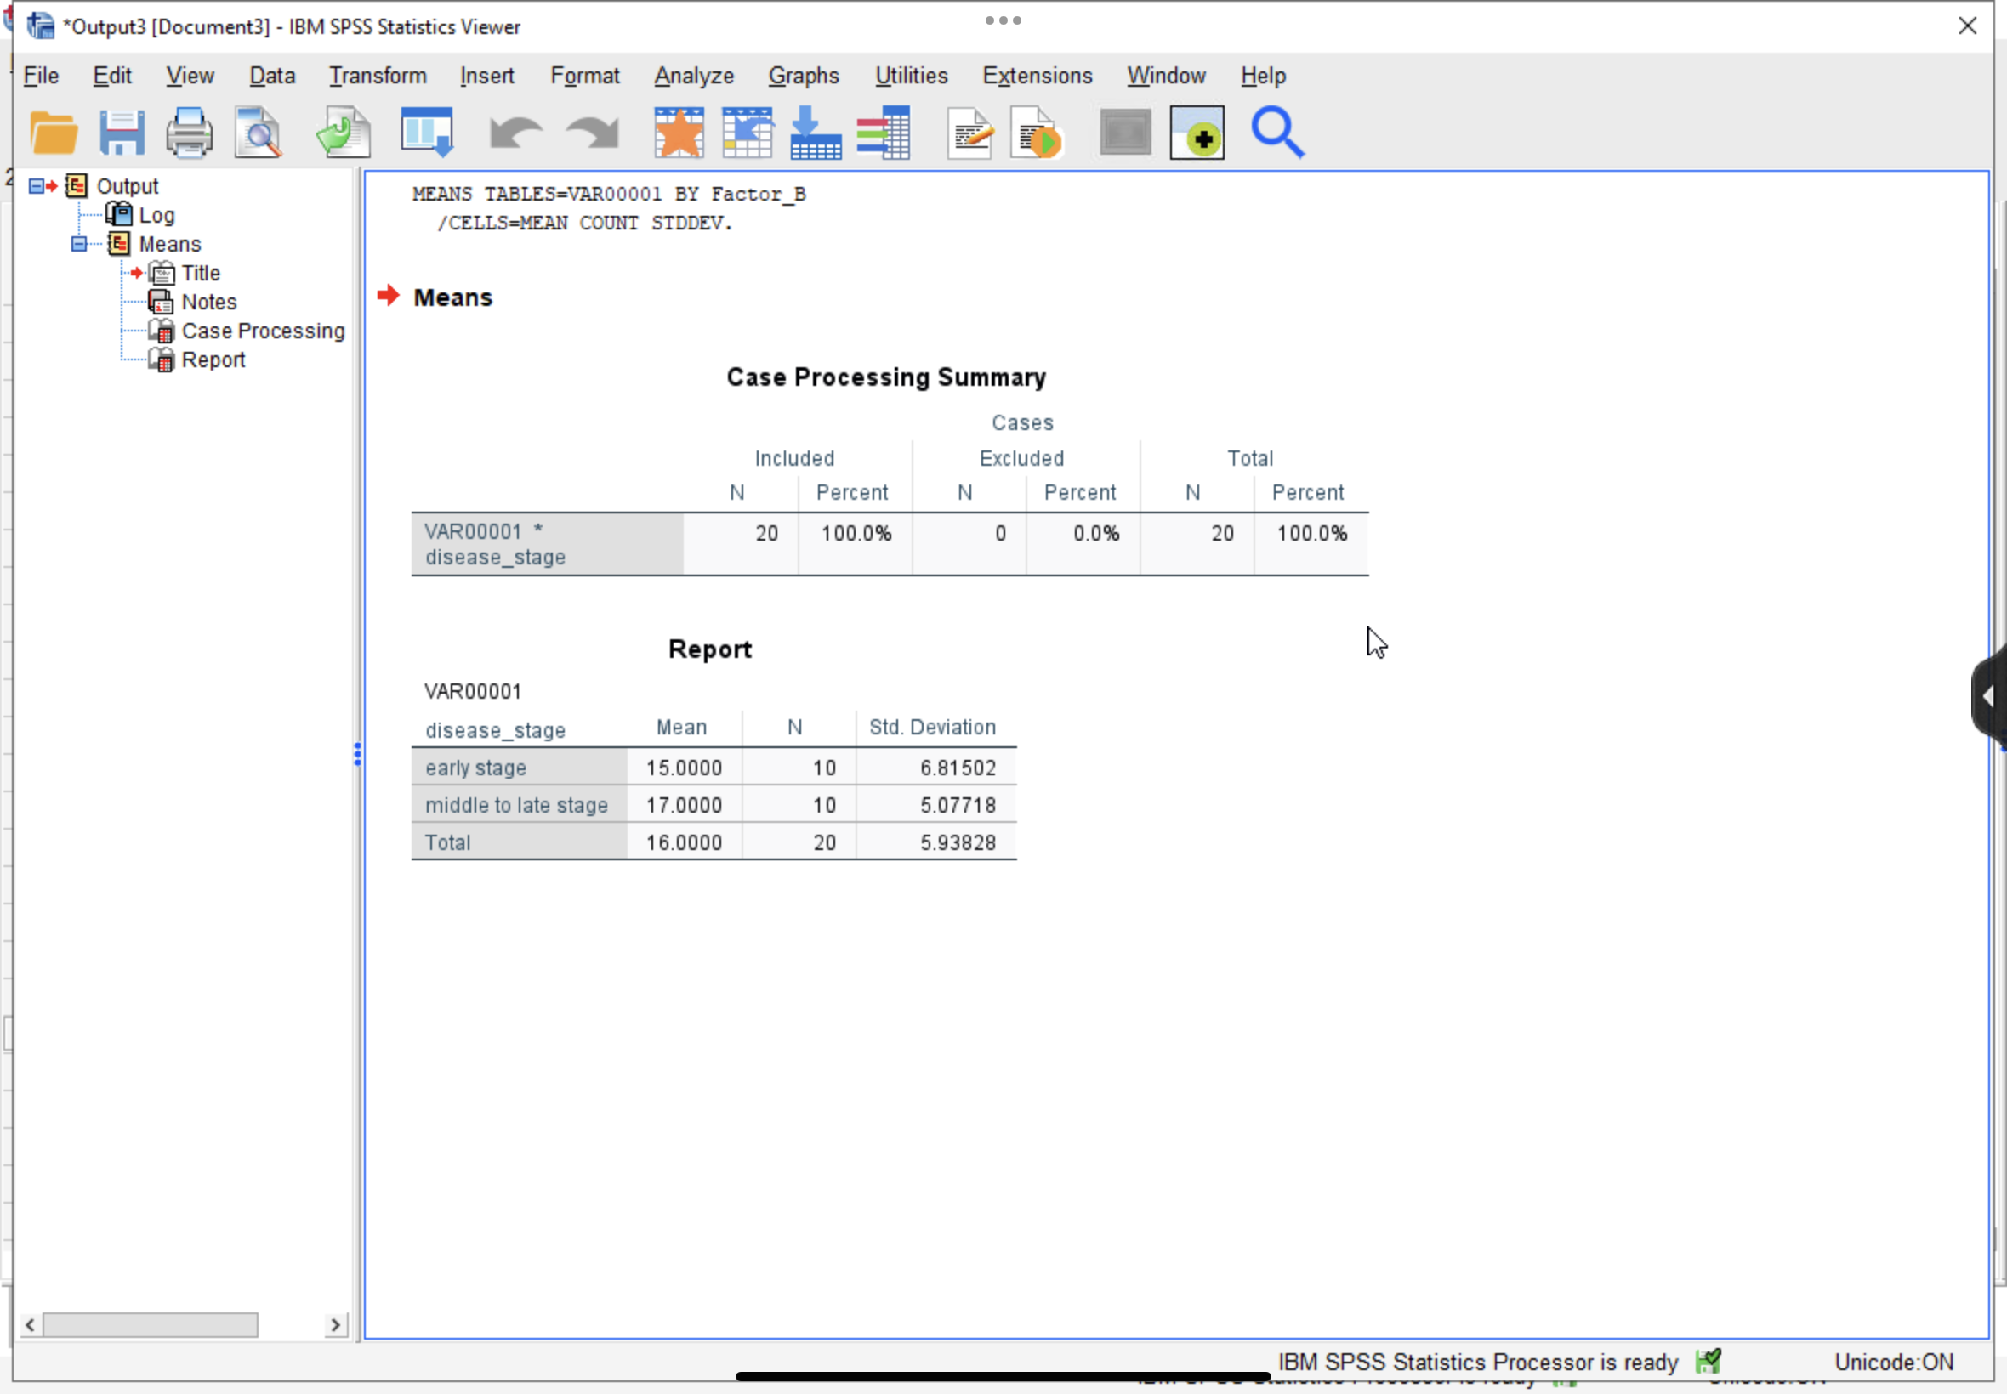Open a data file
This screenshot has width=2007, height=1394.
54,132
